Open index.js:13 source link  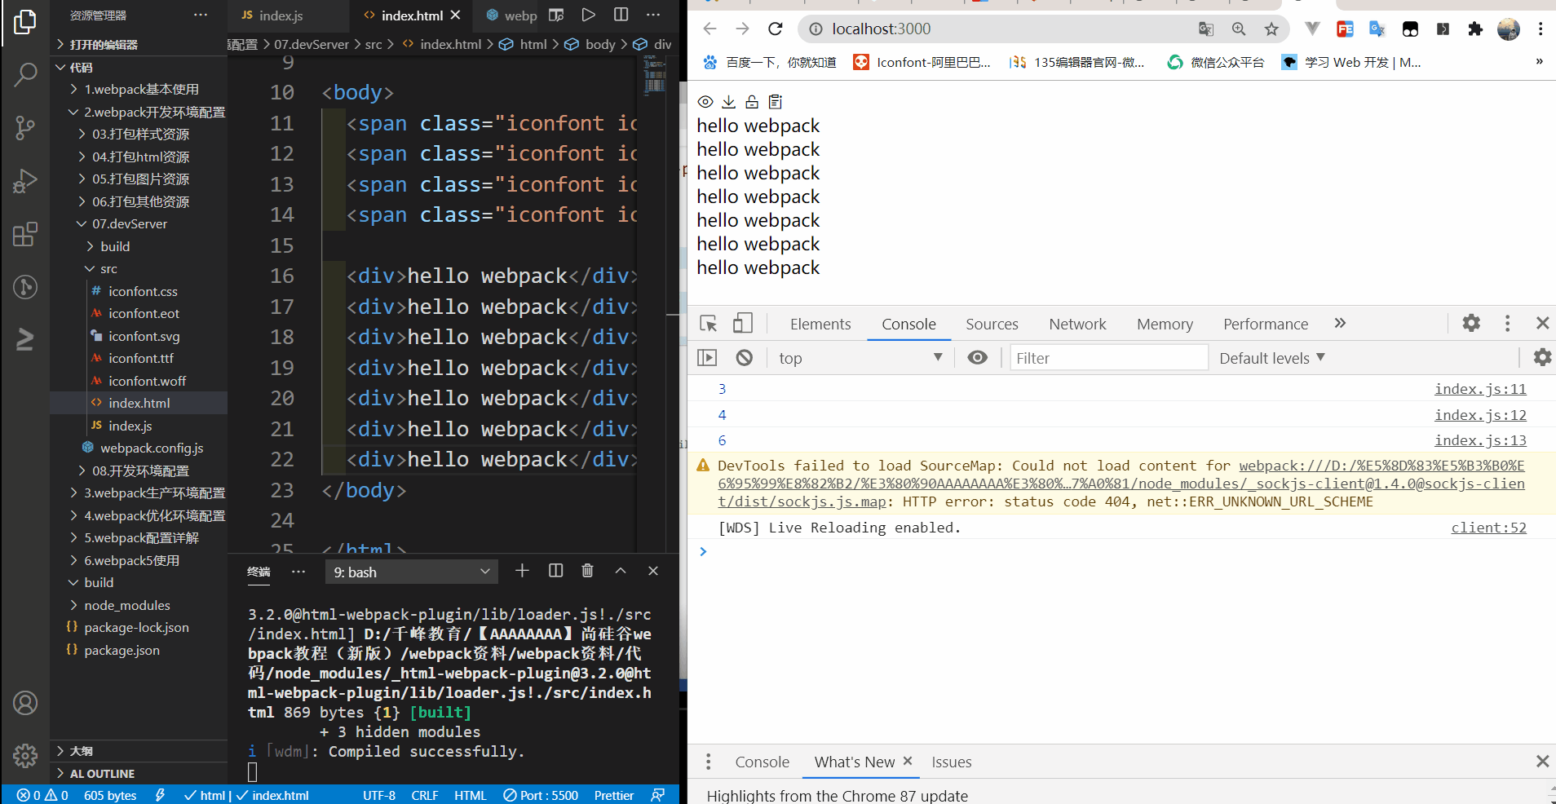(x=1480, y=440)
